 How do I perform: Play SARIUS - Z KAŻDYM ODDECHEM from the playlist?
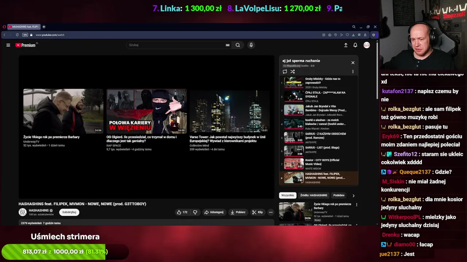click(318, 138)
